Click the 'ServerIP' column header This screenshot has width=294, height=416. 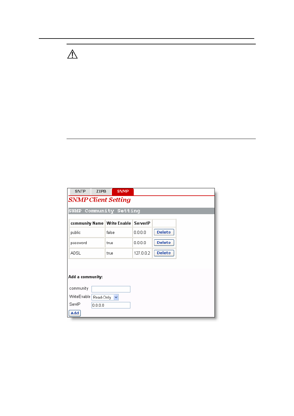(142, 223)
